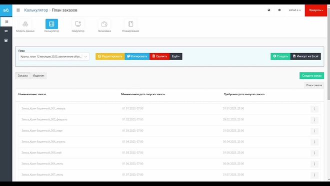Screen dimensions: 330x186
Task: Select row Заказ_Кран башенный_007_июль
Action: click(169, 175)
